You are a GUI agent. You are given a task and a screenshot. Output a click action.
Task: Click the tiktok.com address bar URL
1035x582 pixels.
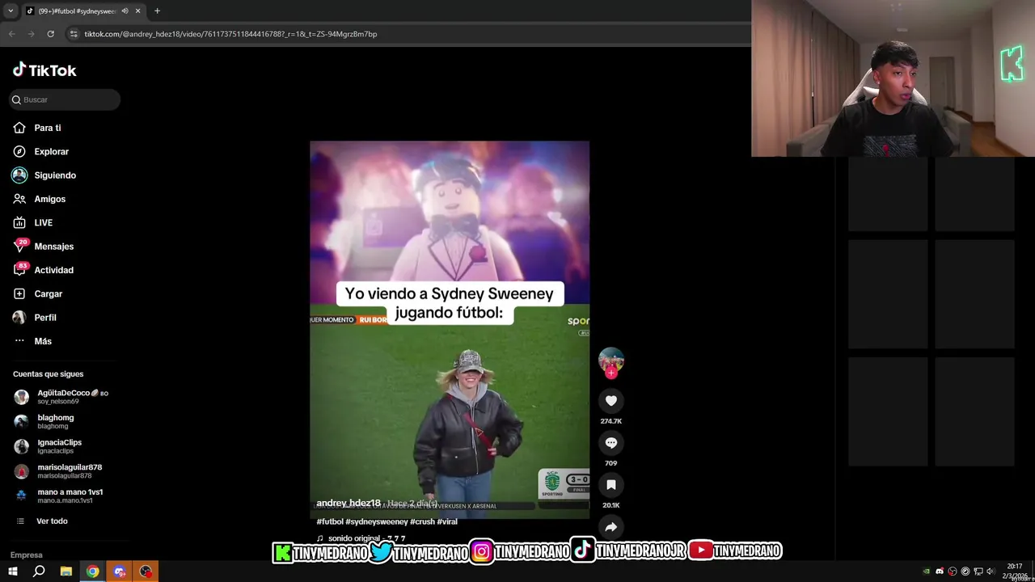tap(230, 34)
